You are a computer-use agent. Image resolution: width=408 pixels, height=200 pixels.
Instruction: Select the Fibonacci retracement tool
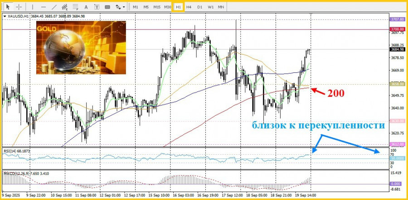[x=75, y=7]
